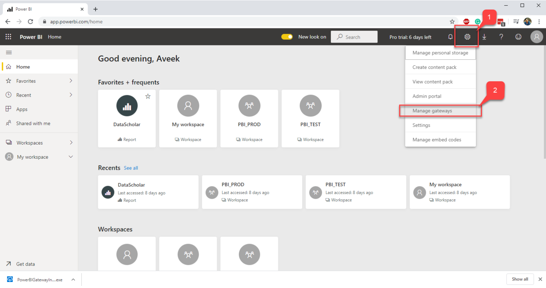This screenshot has height=288, width=546.
Task: Open the help question mark
Action: click(x=501, y=37)
